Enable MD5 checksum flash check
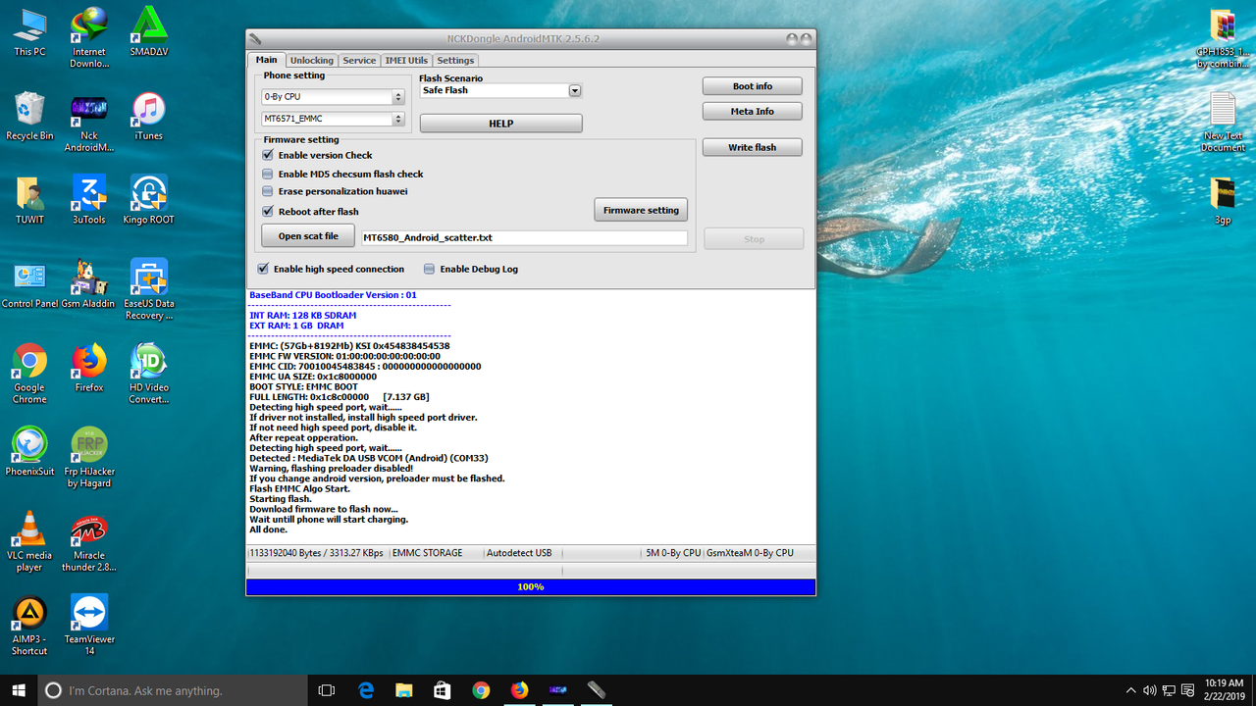The image size is (1256, 706). tap(267, 174)
